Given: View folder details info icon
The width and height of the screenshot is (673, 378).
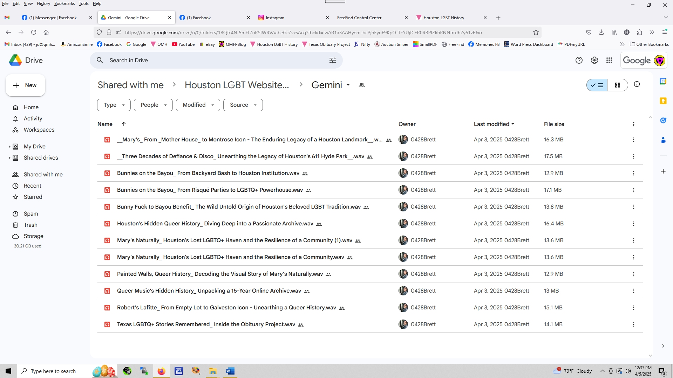Looking at the screenshot, I should click(637, 84).
